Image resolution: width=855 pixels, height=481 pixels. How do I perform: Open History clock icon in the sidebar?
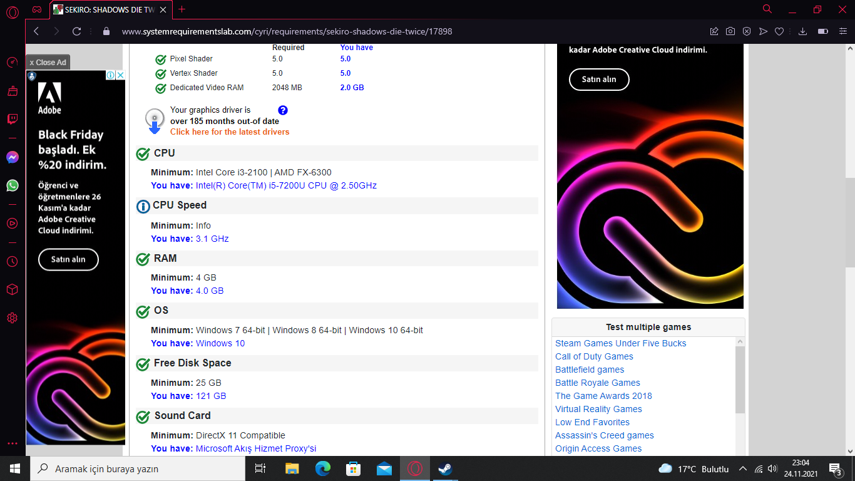[x=13, y=261]
